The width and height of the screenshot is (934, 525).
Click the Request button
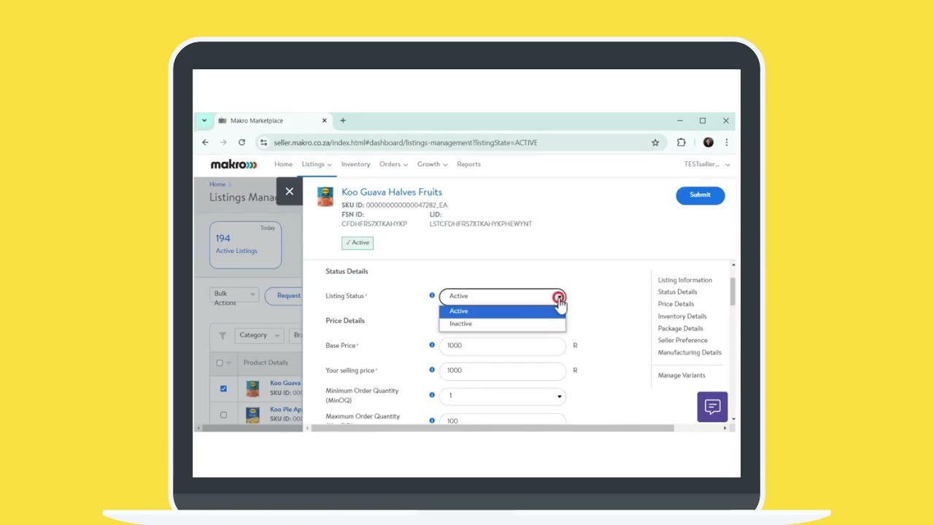coord(285,296)
